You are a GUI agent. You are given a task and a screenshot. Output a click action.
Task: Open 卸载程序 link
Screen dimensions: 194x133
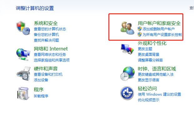coord(41,96)
